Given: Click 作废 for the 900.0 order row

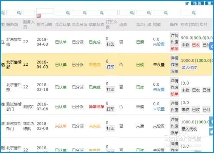Looking at the screenshot, I should pos(174,42).
